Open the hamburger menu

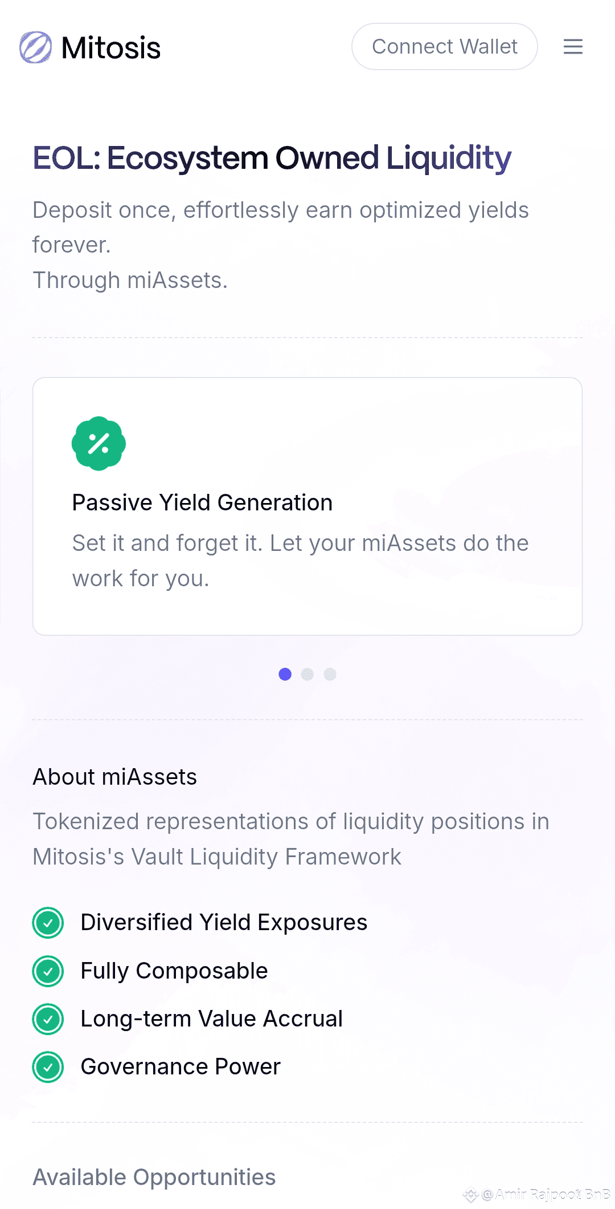point(573,47)
